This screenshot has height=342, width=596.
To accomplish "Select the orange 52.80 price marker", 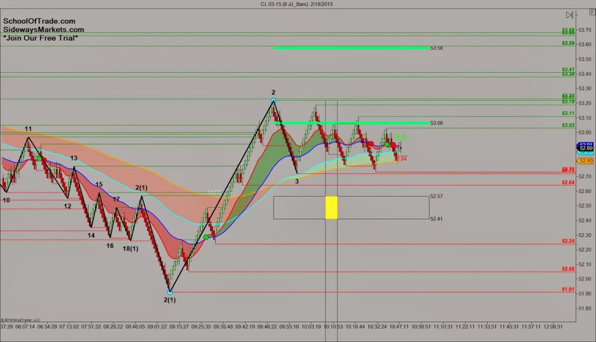I will click(x=586, y=161).
